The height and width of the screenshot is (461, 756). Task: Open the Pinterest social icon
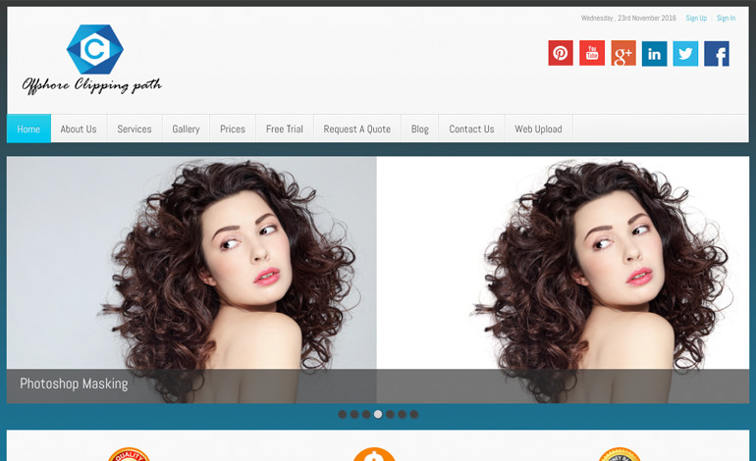click(x=561, y=53)
